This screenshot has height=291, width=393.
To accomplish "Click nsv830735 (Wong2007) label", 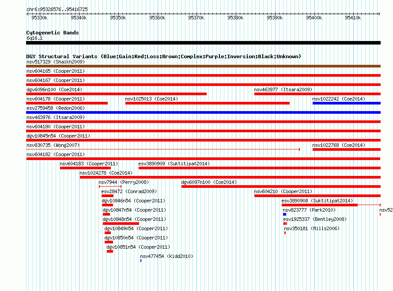I will 53,145.
